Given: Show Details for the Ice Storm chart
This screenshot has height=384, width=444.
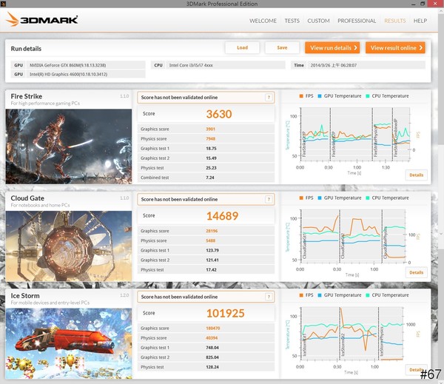Looking at the screenshot, I should pos(415,374).
